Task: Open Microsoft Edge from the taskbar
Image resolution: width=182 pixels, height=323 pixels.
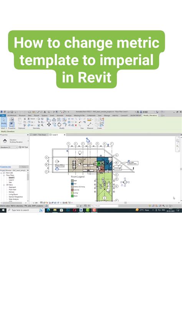Action: (48, 210)
